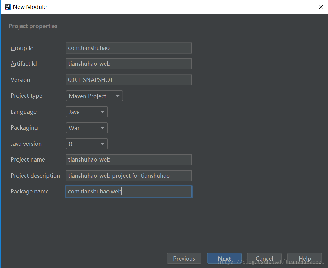Open the Packaging dropdown showing War
Screen dimensions: 328x268
87,128
